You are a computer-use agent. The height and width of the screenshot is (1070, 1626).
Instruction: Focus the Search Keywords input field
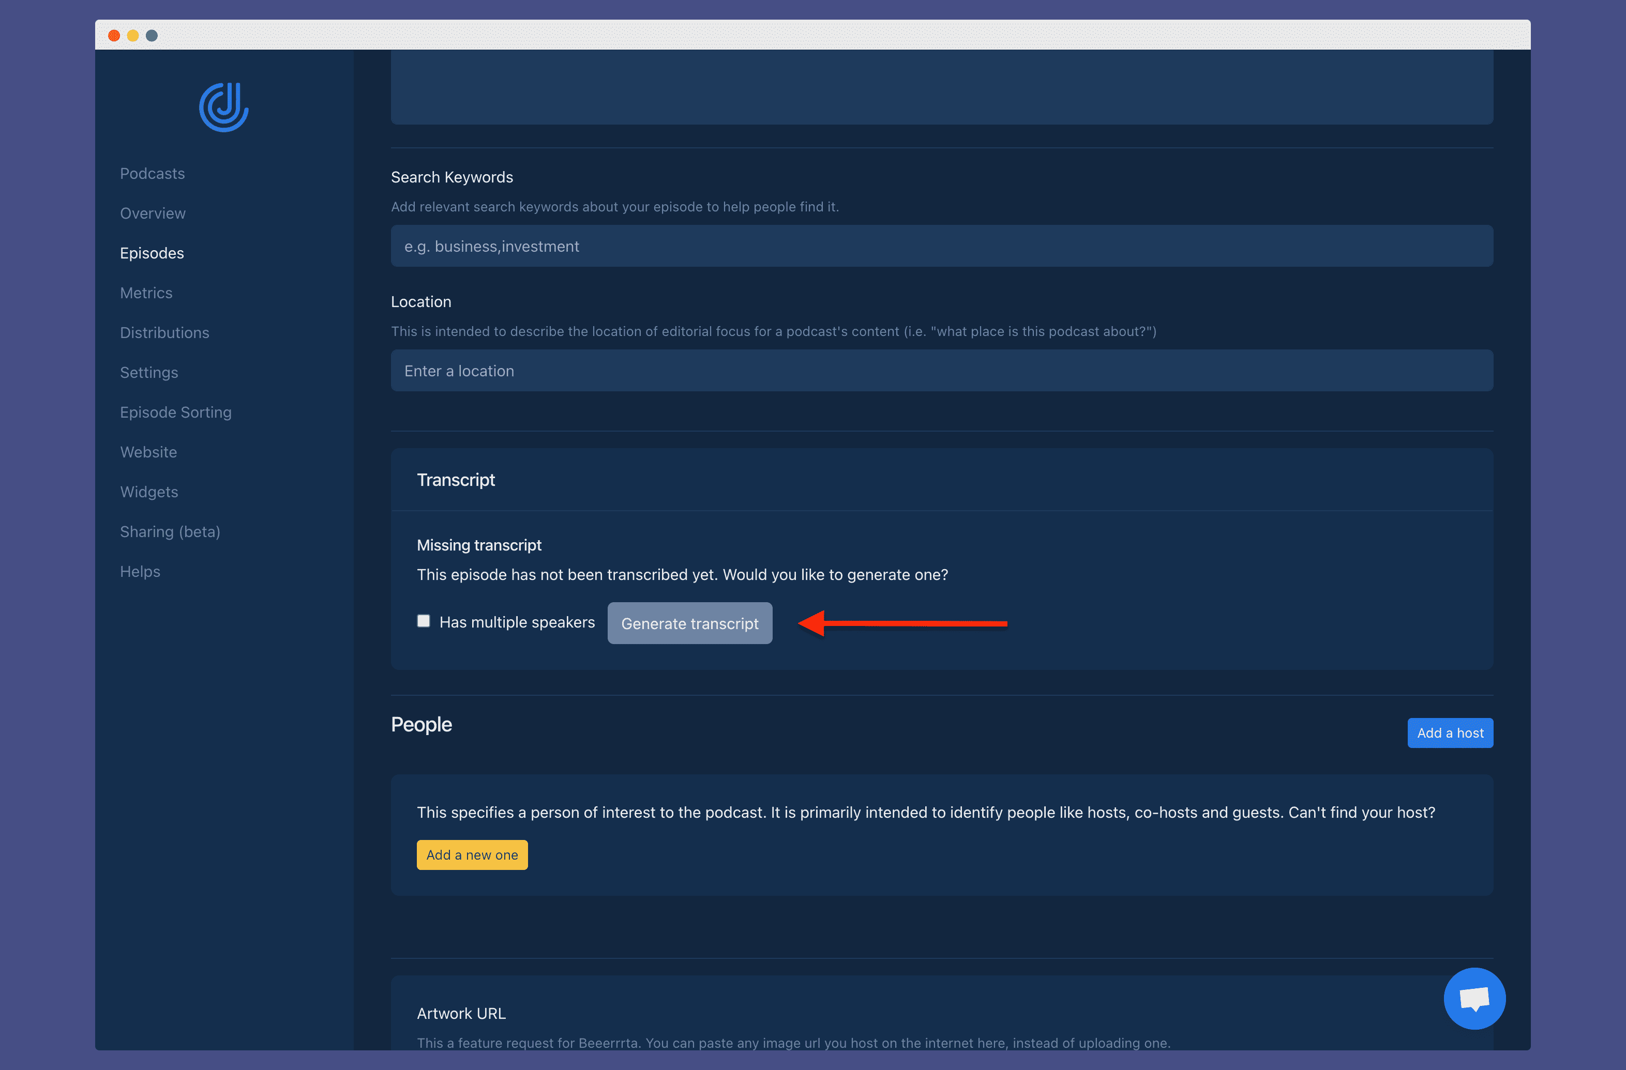click(941, 247)
